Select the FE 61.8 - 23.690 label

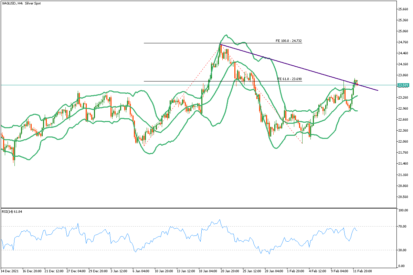[289, 79]
